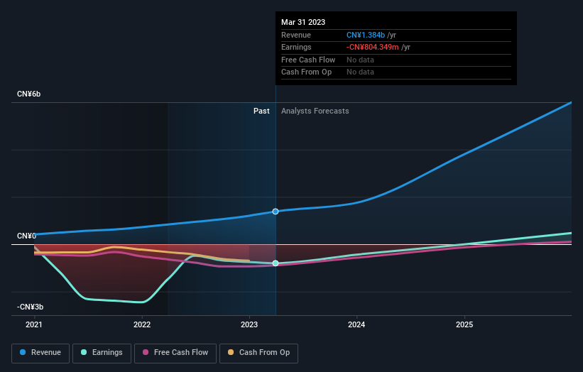Click the Cash From Op row label in tooltip
The image size is (583, 372).
(x=306, y=72)
